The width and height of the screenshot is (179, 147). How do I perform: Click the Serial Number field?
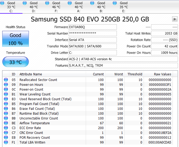(93, 33)
